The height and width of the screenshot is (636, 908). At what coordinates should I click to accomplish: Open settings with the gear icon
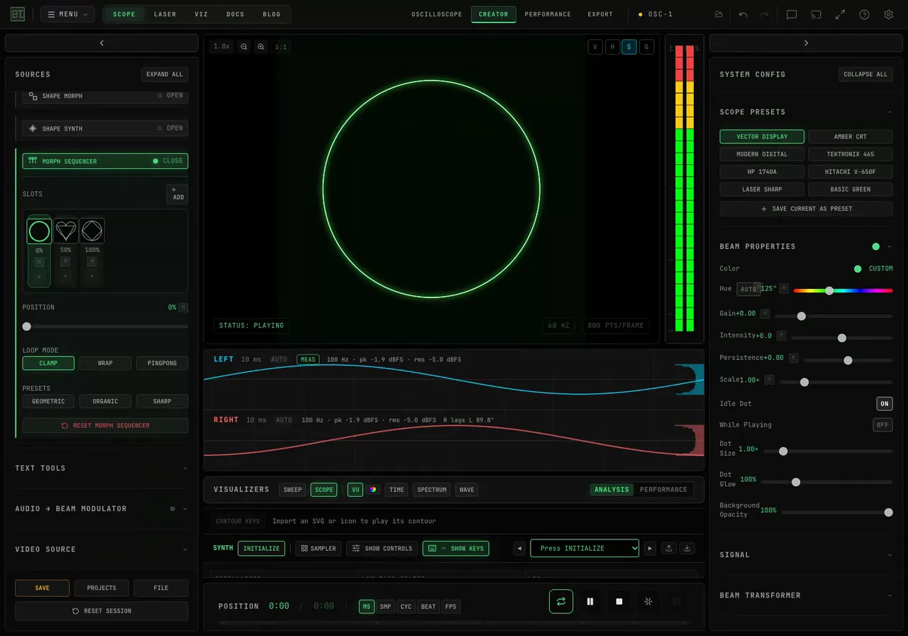[x=888, y=14]
